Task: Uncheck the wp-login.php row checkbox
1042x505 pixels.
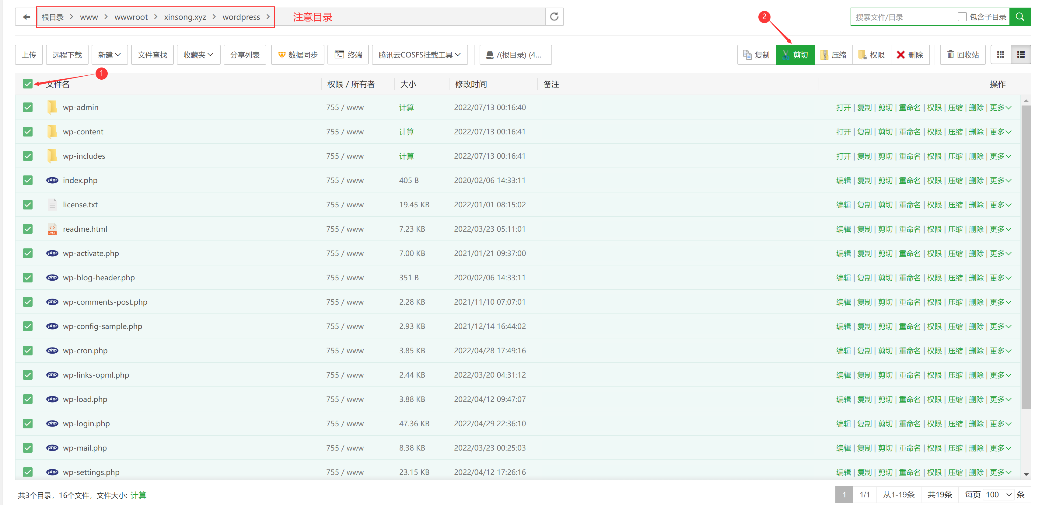Action: [x=27, y=424]
